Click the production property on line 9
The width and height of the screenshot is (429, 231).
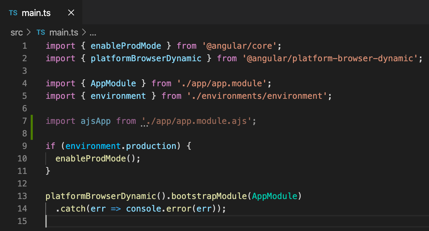(x=151, y=146)
